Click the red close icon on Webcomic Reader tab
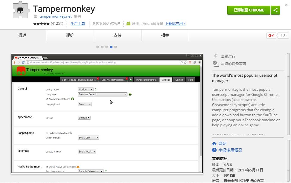This screenshot has height=183, width=291. pos(127,79)
